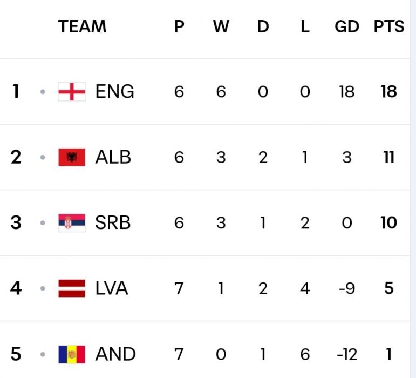Click the Serbia flag icon
The height and width of the screenshot is (378, 416).
(72, 222)
